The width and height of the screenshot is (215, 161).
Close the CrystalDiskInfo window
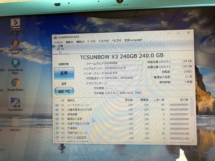tap(189, 32)
